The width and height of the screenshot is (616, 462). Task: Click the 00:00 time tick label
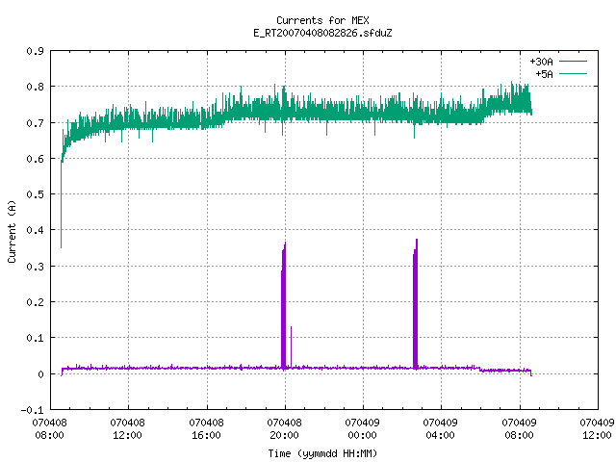(x=362, y=435)
